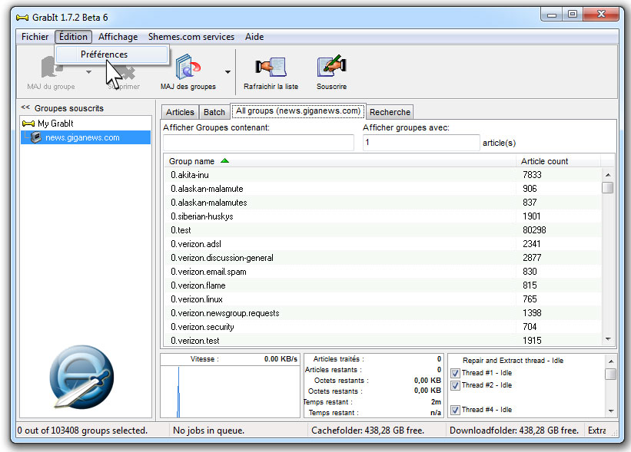Select the 0.verizon.flame group row
The height and width of the screenshot is (452, 631).
[383, 285]
